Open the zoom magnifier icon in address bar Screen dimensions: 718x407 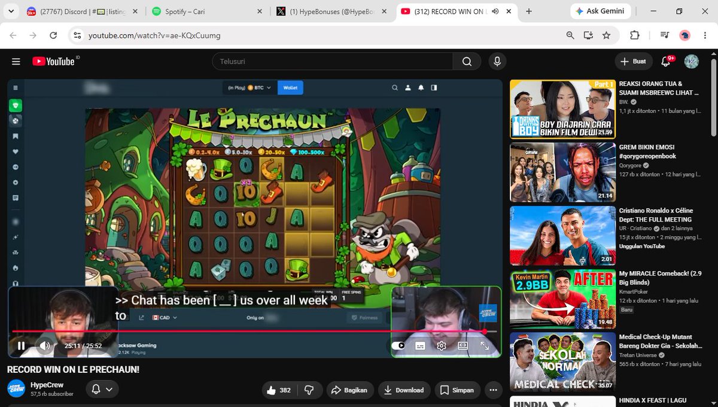pos(570,35)
